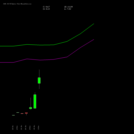Screen dimensions: 134x134
Task: Click the '22 Dec' axis label
Action: point(13,128)
